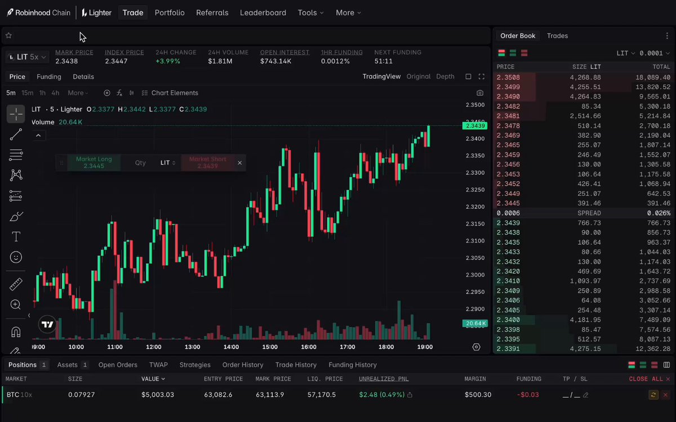Screen dimensions: 676x422
Task: Add a symbol to compare with plus icon
Action: point(107,93)
